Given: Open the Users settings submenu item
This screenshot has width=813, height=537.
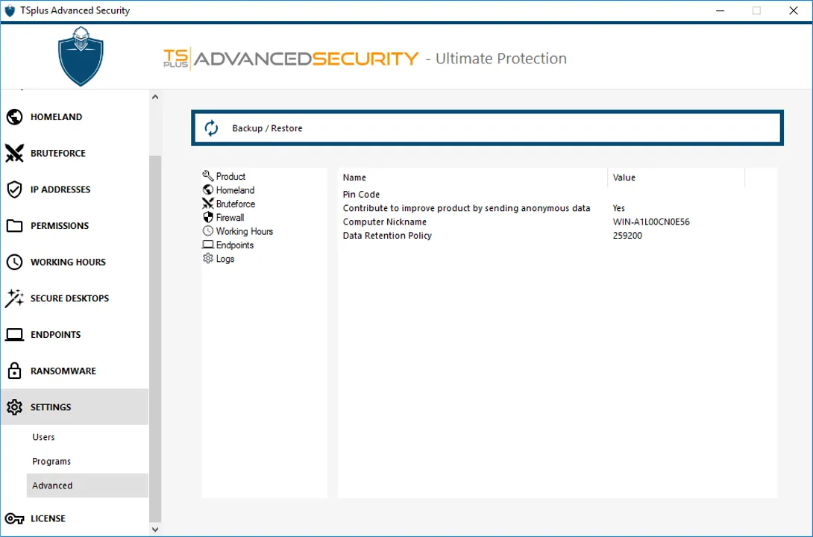Looking at the screenshot, I should (x=43, y=437).
